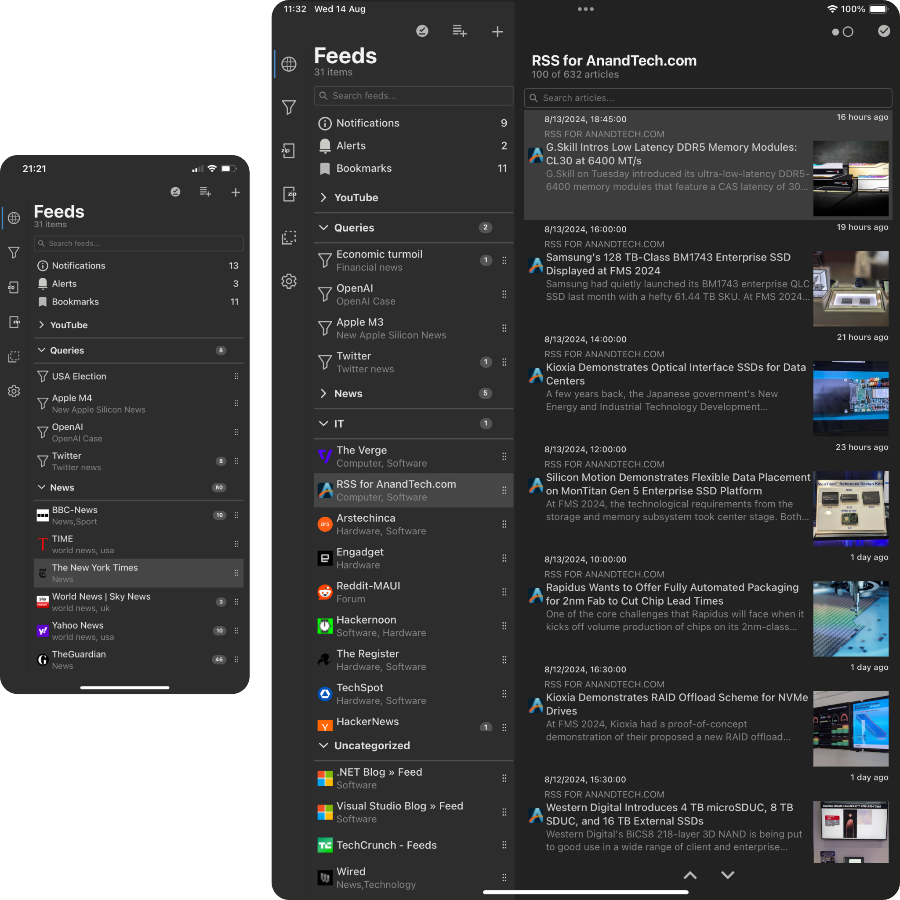Open Alerts on tablet

(414, 146)
